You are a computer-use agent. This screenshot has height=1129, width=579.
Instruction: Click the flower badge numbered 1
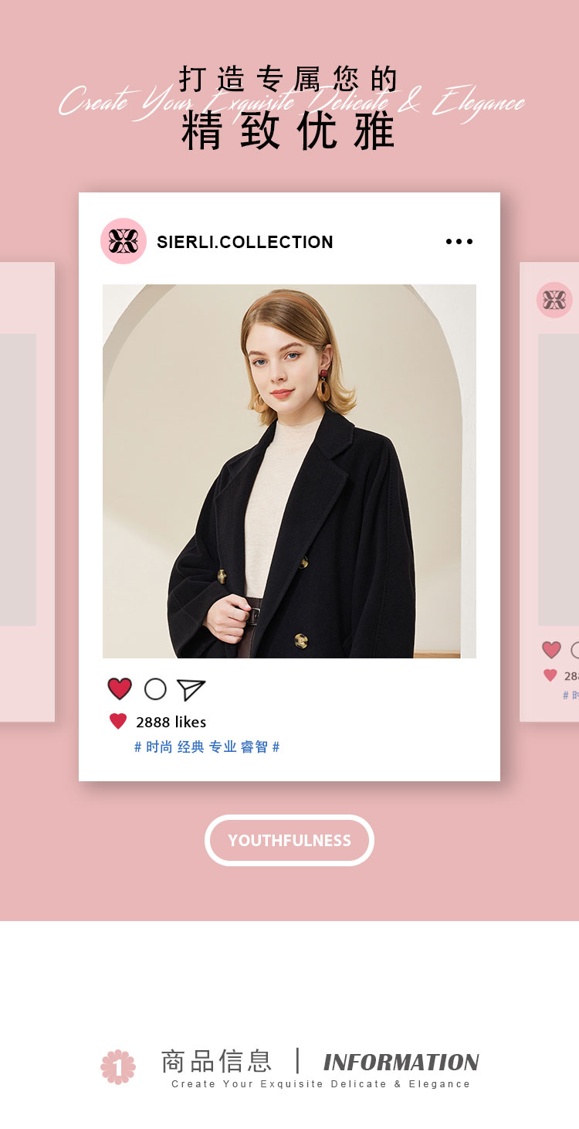click(x=118, y=1067)
